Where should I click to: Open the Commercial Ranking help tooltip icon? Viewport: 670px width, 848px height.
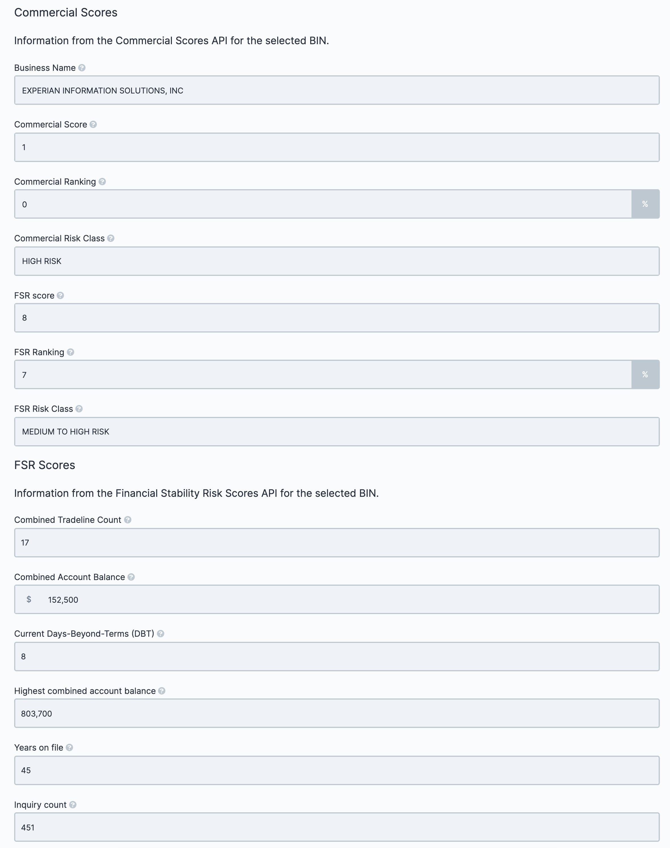[102, 182]
